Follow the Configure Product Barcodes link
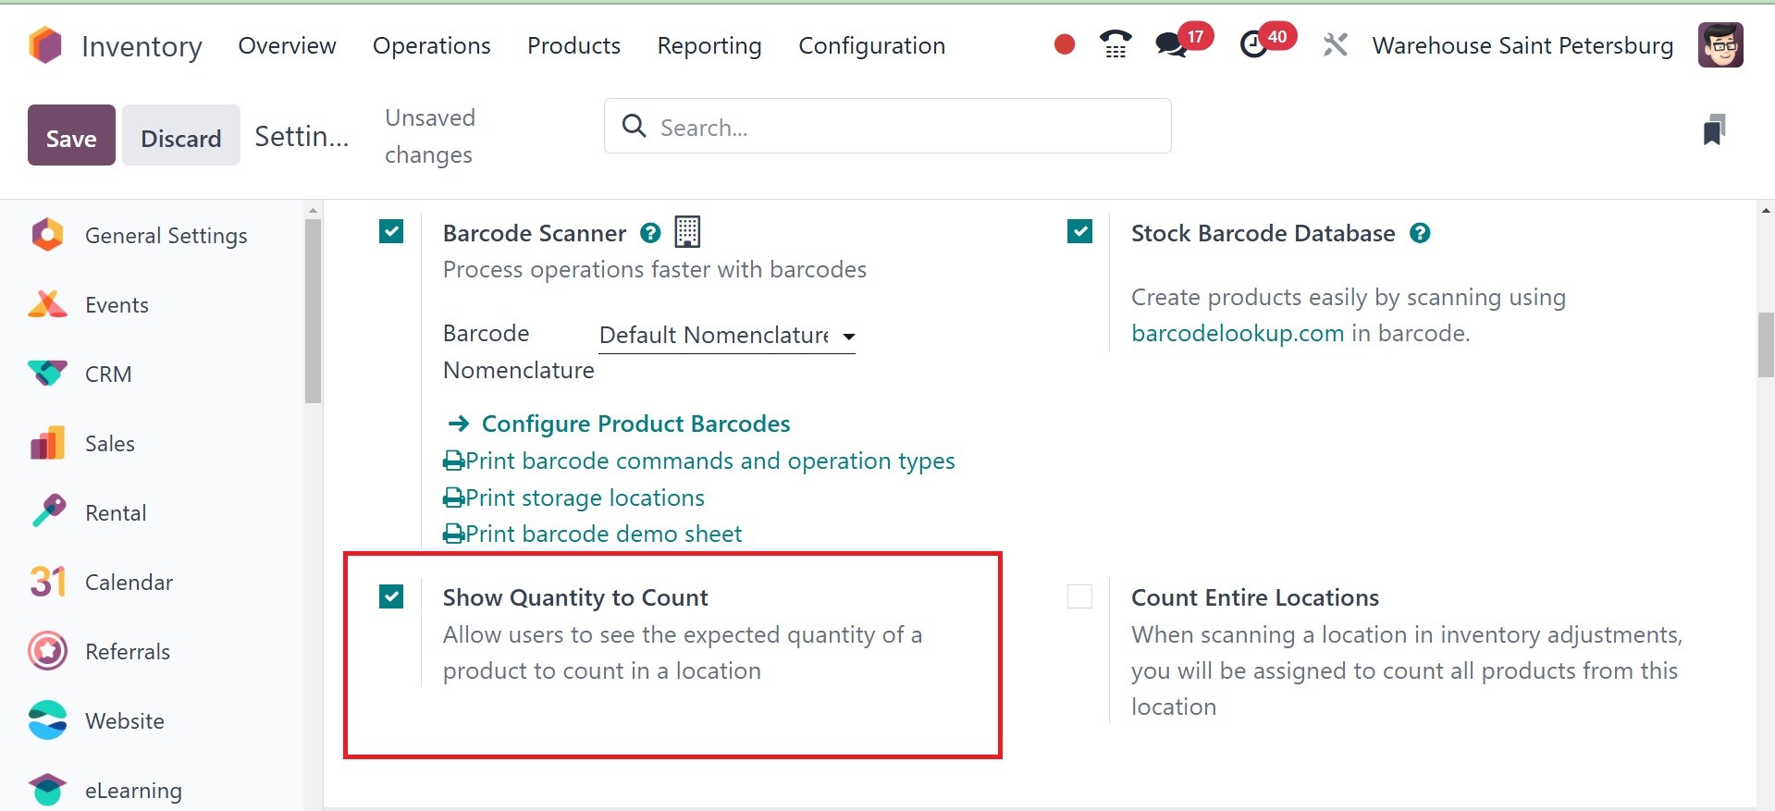 (x=635, y=424)
